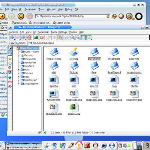
Task: Close the Konqueror navigation sidebar panel
Action: [10, 48]
